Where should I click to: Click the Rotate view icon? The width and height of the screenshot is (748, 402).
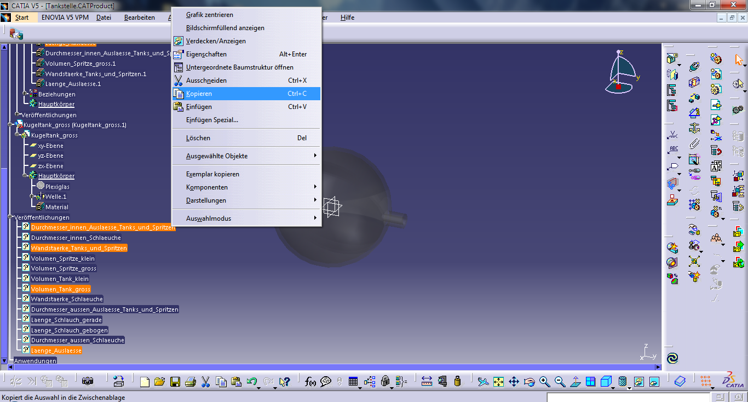click(x=529, y=381)
